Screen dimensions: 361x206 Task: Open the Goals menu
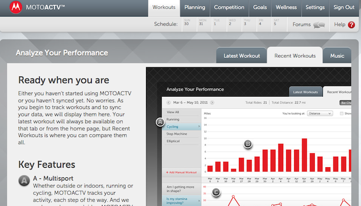tap(260, 7)
